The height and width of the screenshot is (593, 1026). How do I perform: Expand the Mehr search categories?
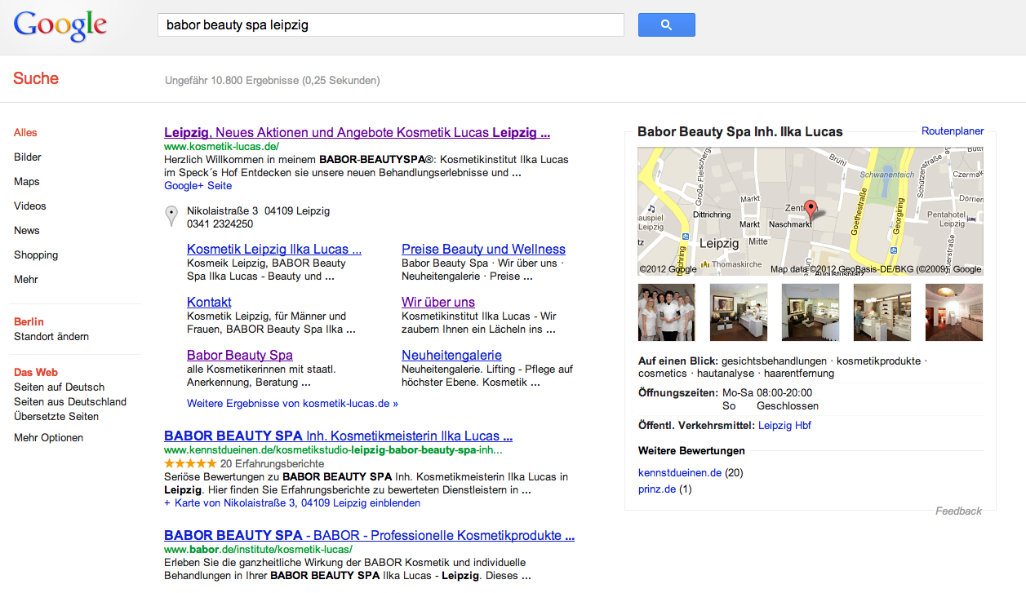(26, 280)
